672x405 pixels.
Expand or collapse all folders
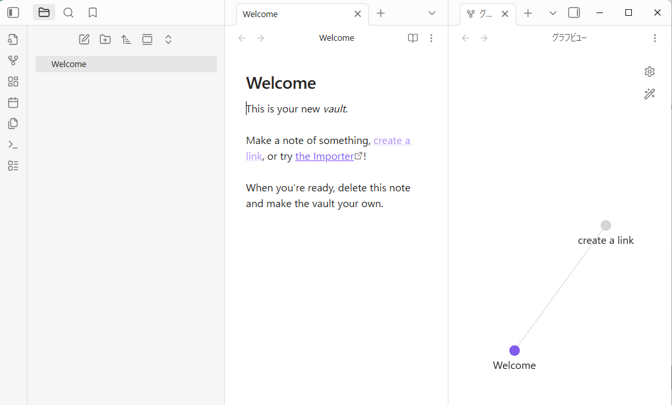168,39
